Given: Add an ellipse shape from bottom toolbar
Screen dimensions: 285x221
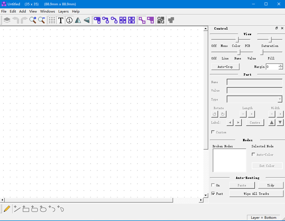Looking at the screenshot, I should pos(43,209).
